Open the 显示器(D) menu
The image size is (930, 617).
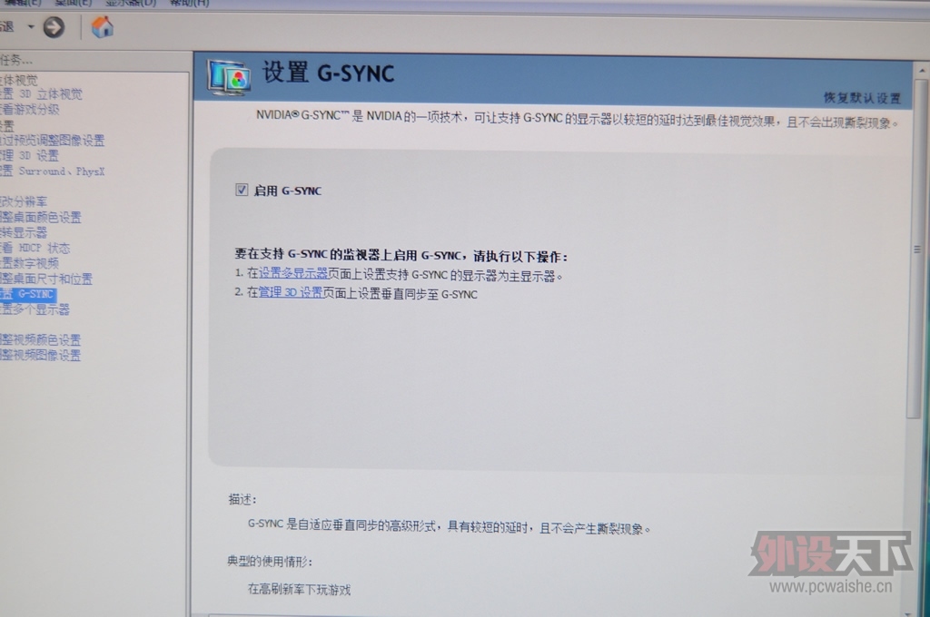[x=131, y=3]
